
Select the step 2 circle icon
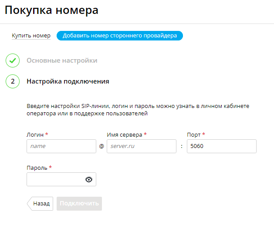tap(13, 81)
